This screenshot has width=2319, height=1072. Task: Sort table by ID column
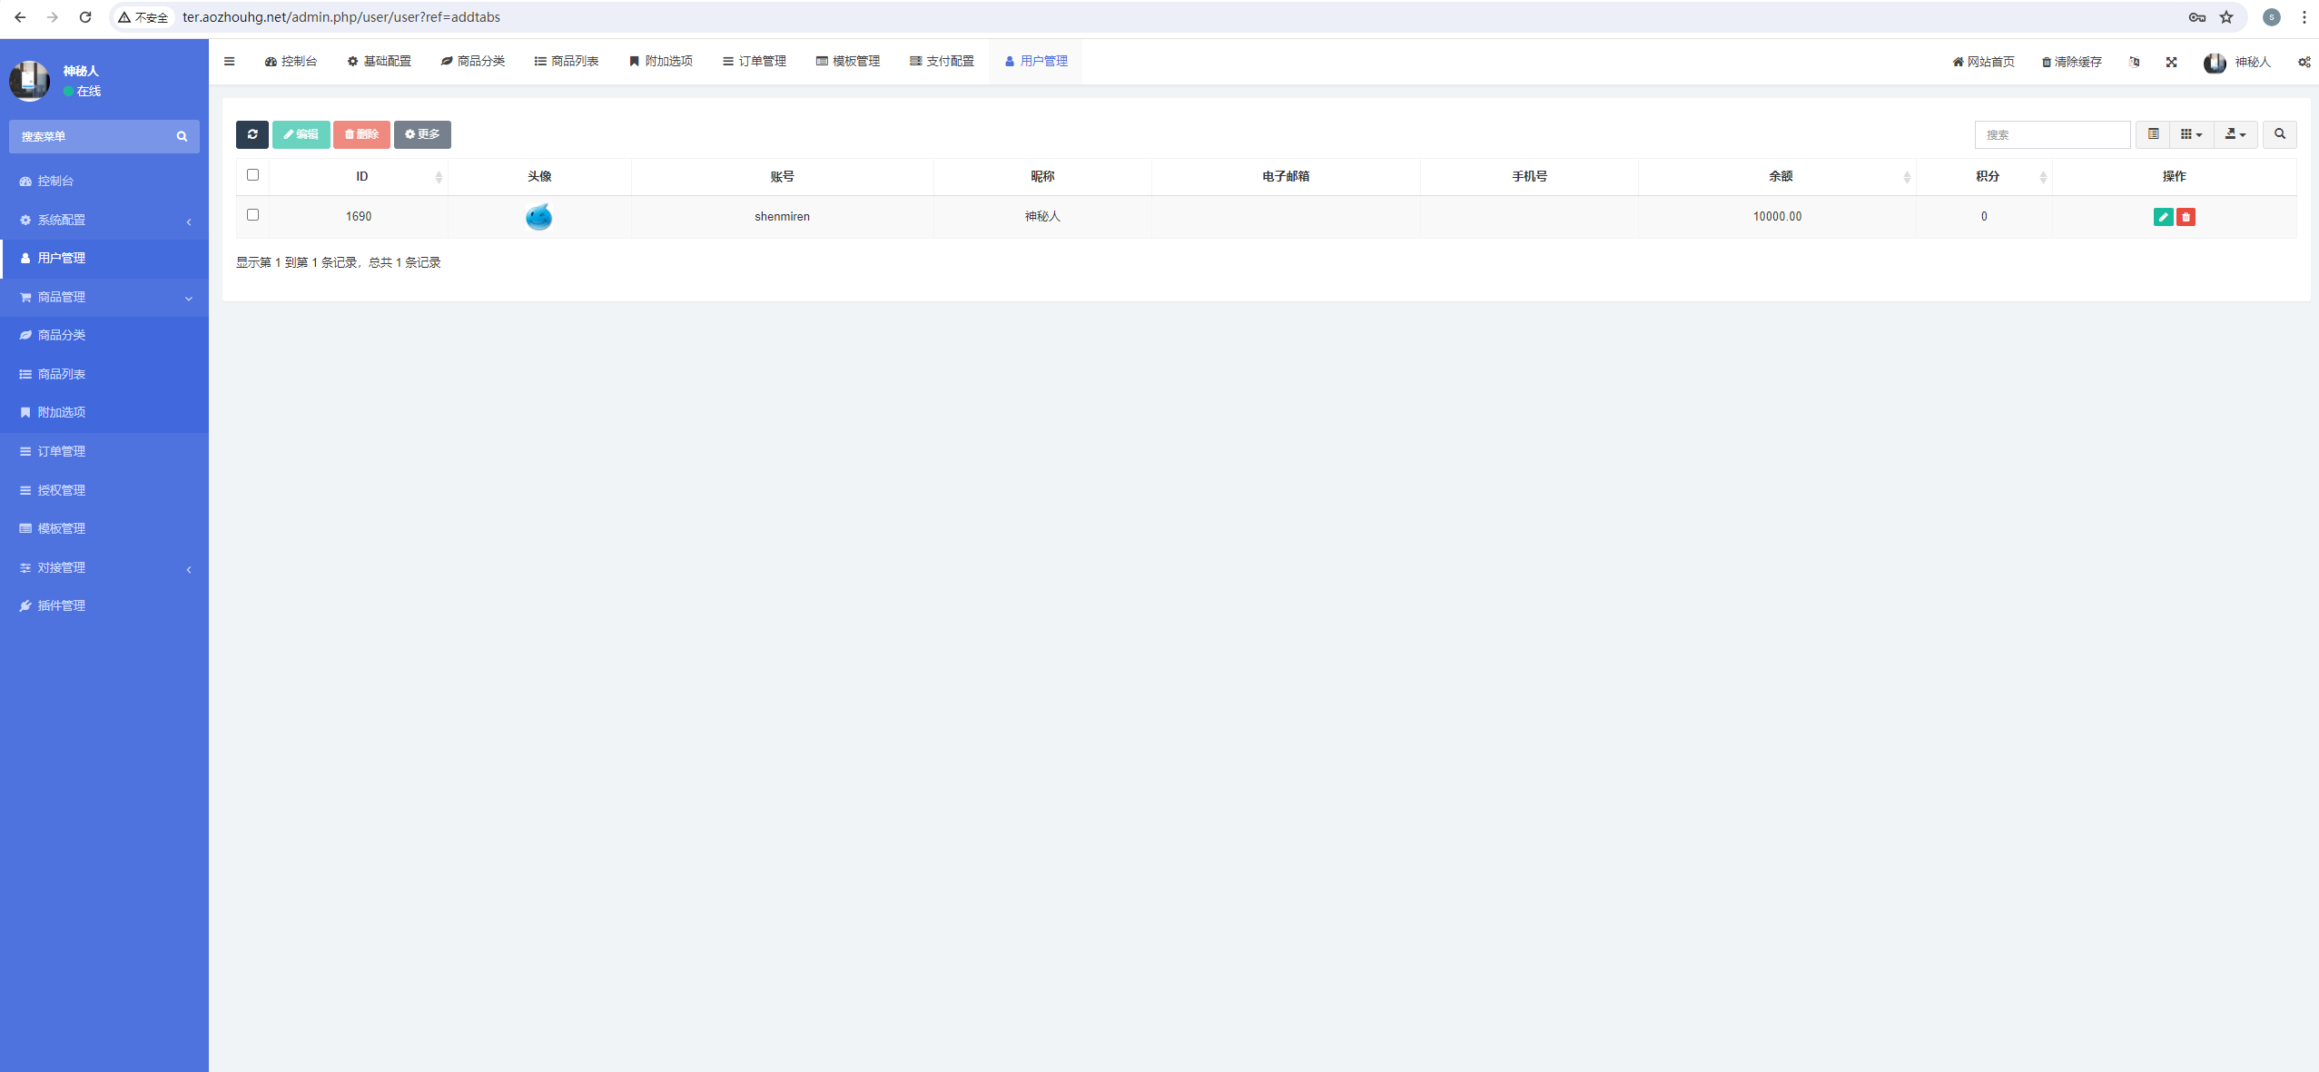[361, 176]
